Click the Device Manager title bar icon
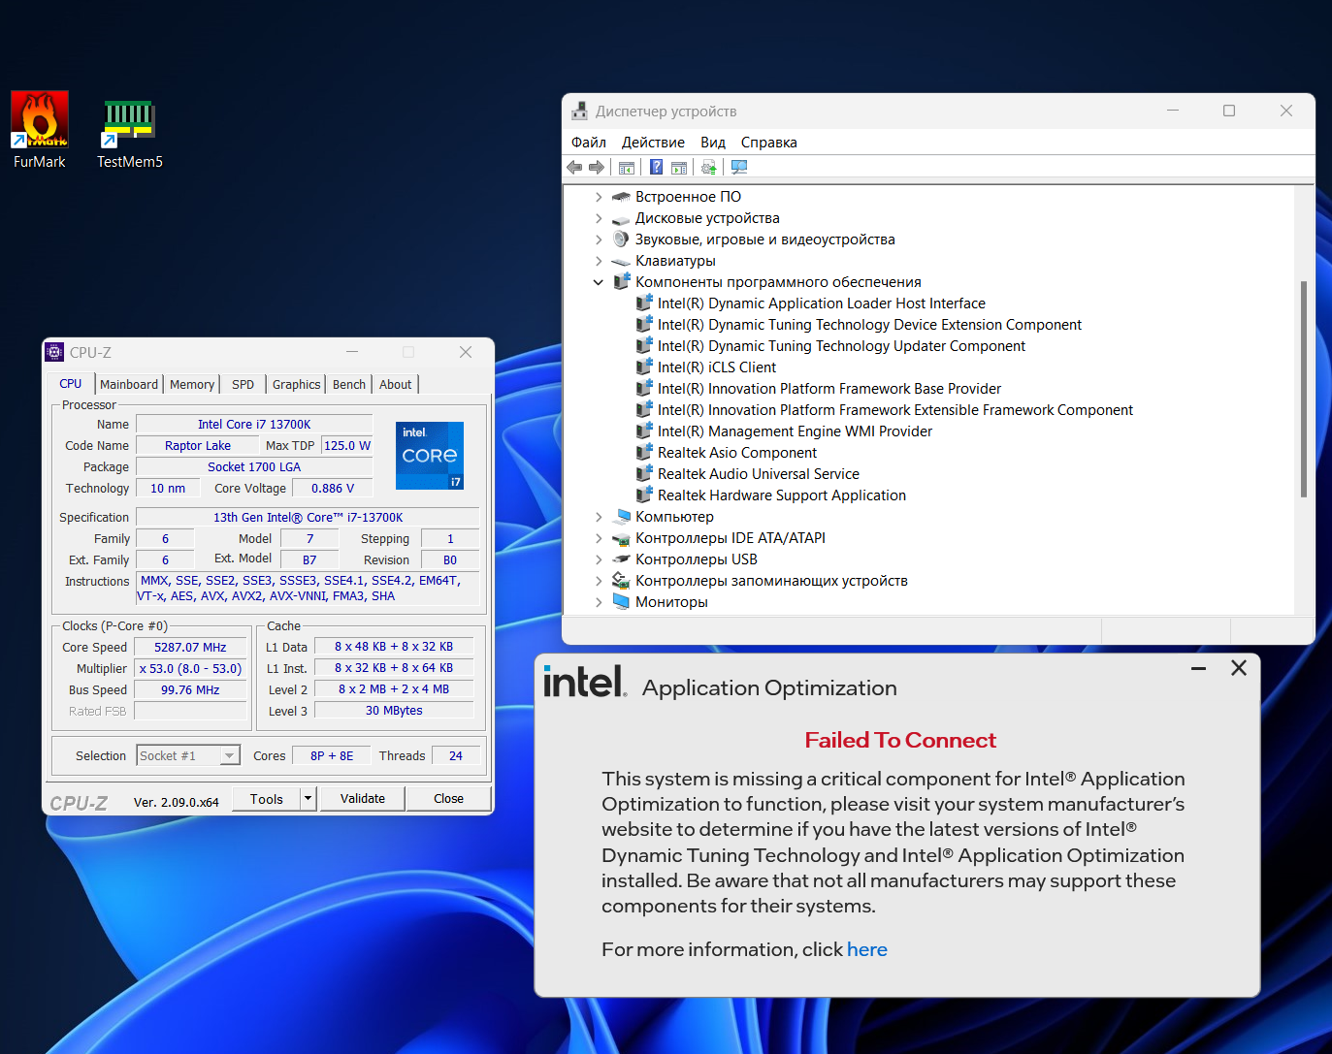The image size is (1332, 1054). pyautogui.click(x=579, y=111)
